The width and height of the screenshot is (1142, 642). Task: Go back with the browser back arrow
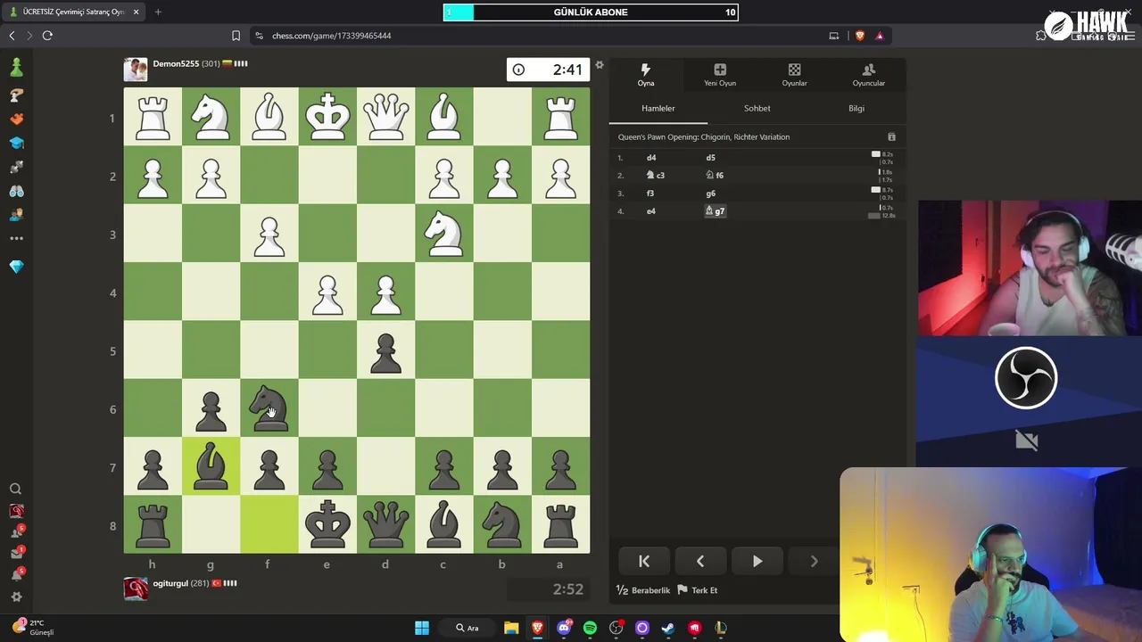click(12, 36)
